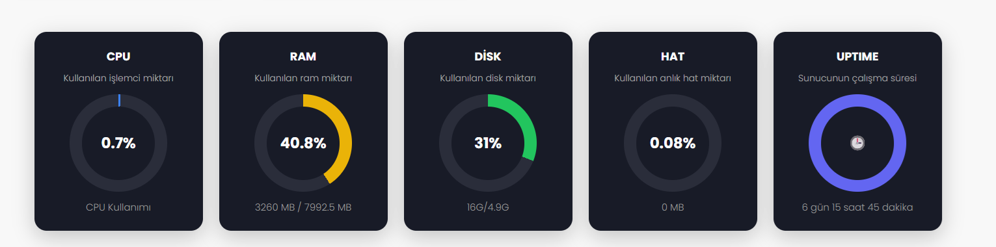
Task: Select the CPU card title
Action: (x=118, y=57)
